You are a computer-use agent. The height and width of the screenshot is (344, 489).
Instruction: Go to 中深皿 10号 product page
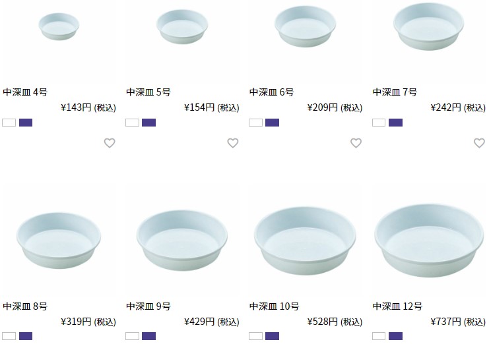[274, 306]
